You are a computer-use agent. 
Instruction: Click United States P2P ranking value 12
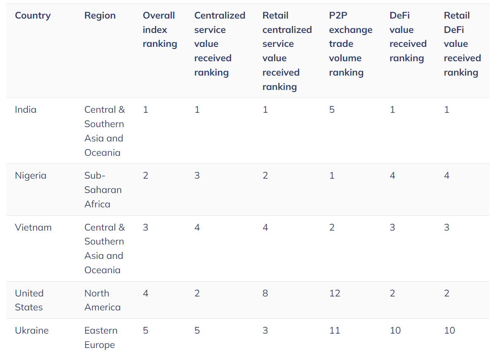pos(334,293)
